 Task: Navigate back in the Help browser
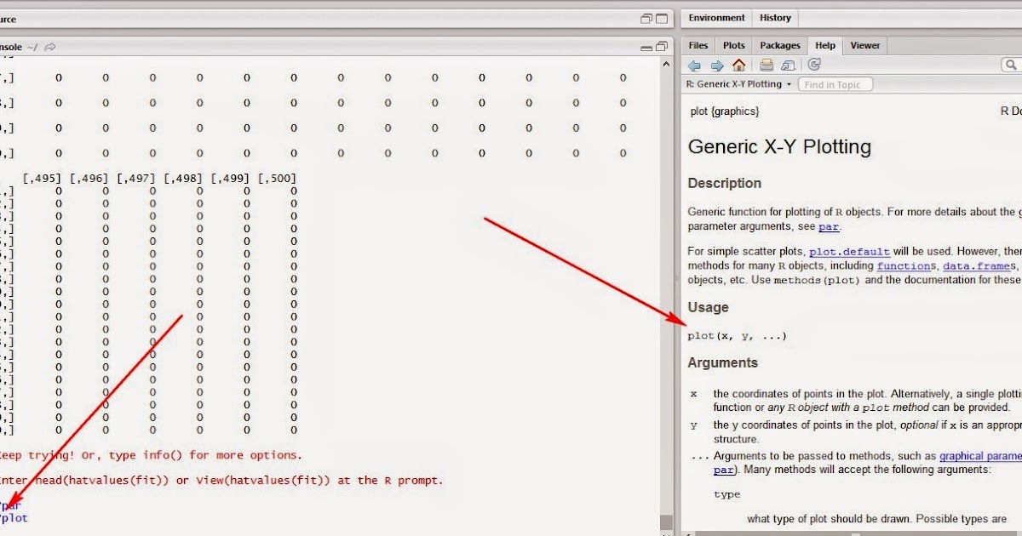(694, 65)
